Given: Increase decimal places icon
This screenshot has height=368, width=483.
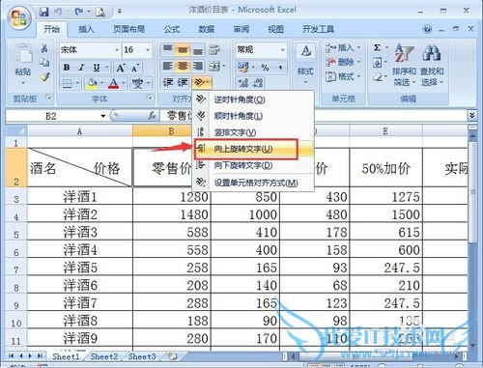Looking at the screenshot, I should tap(243, 83).
